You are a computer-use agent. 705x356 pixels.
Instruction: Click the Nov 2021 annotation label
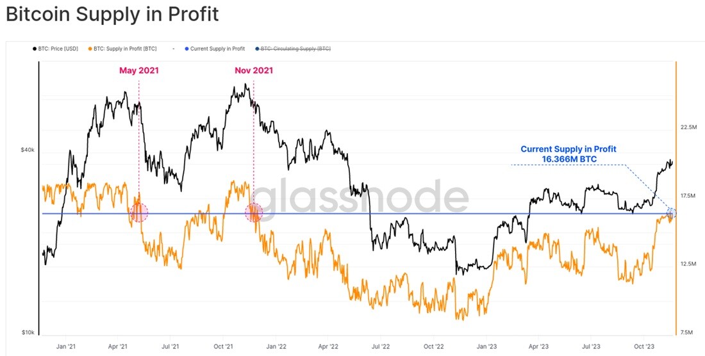click(254, 70)
